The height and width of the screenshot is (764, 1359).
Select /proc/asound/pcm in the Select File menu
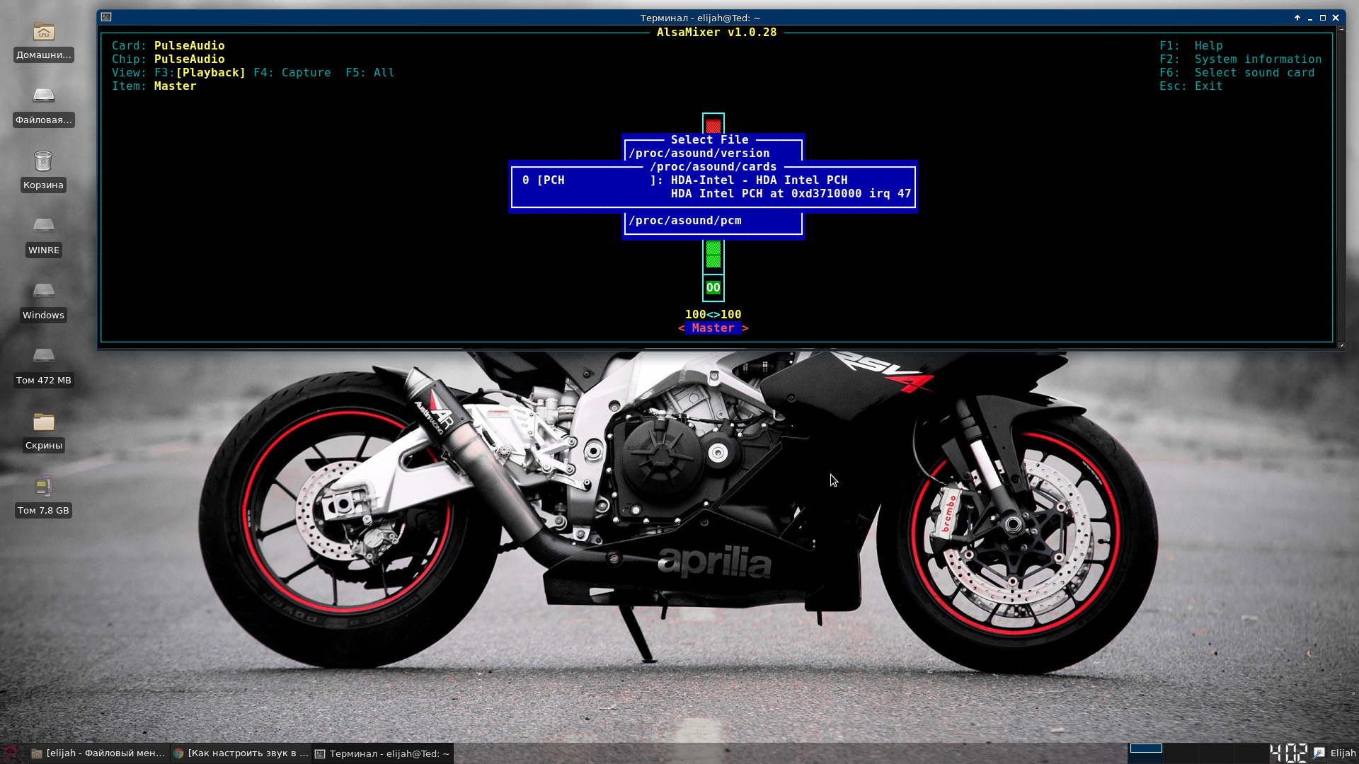[x=684, y=221]
